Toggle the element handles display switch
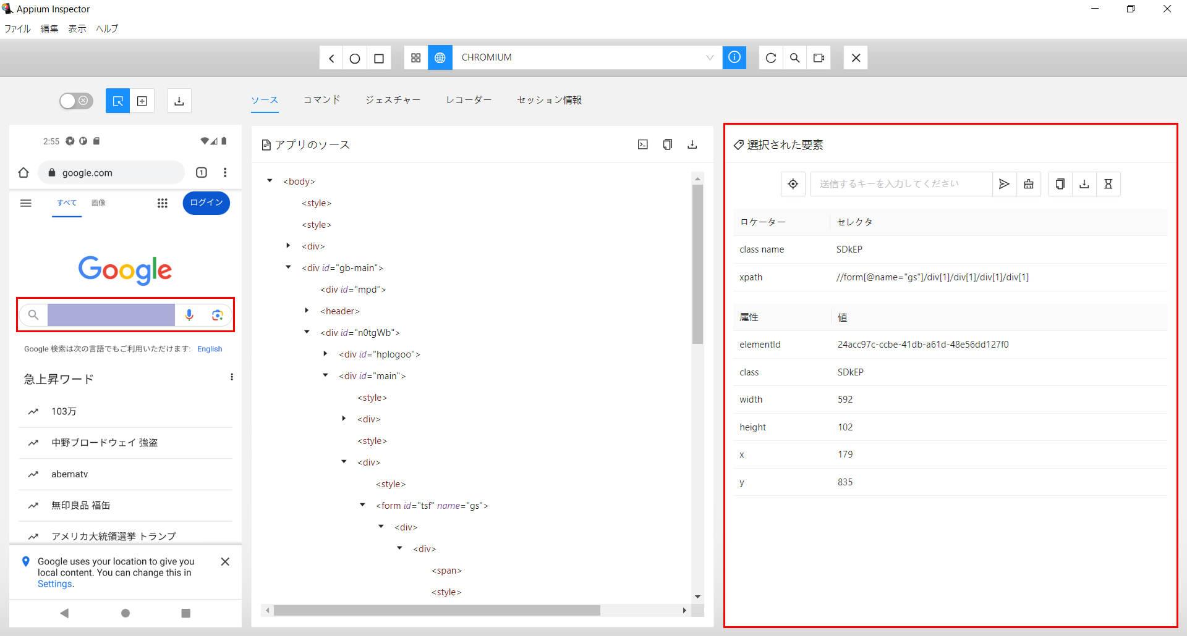The image size is (1187, 636). (76, 101)
